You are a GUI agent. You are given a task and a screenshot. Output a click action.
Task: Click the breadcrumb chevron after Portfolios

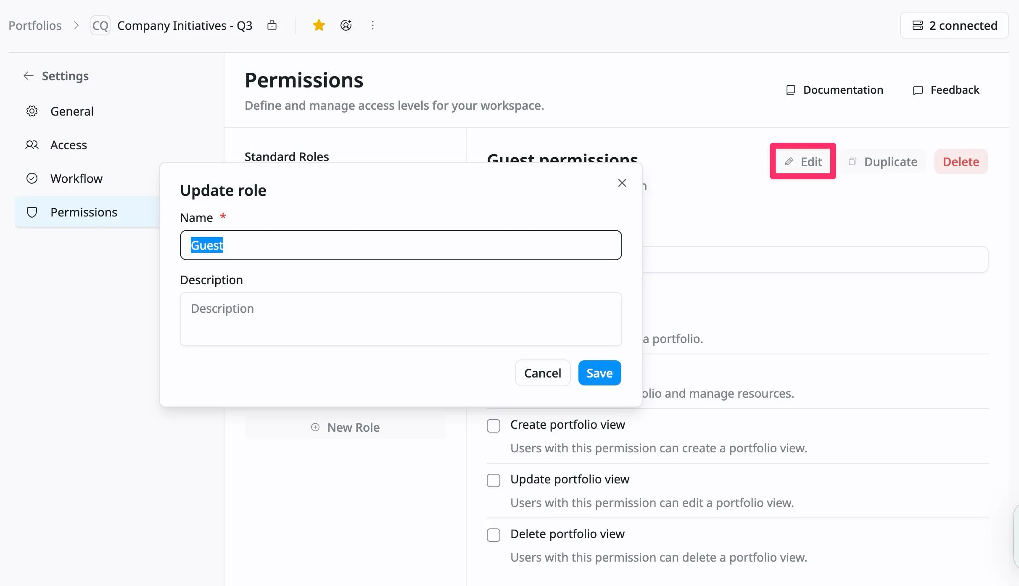(x=76, y=25)
